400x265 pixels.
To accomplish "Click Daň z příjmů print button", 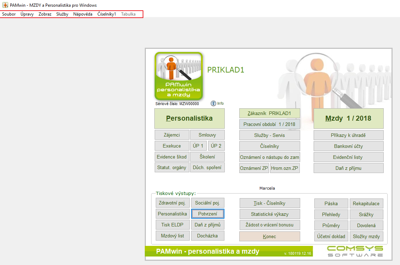I will point(207,225).
